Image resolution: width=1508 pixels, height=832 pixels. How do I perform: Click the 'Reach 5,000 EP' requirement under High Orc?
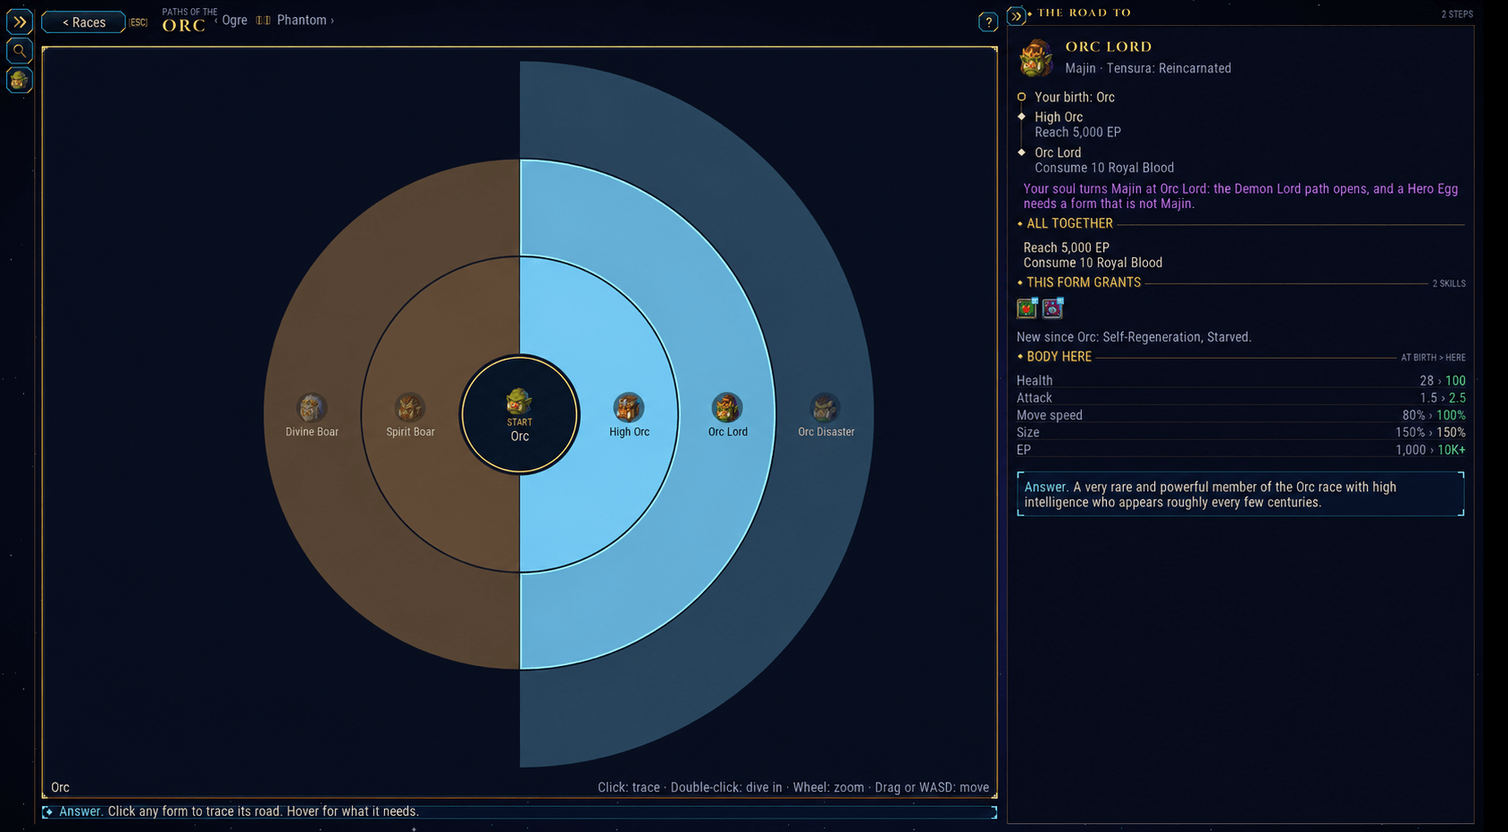point(1077,132)
